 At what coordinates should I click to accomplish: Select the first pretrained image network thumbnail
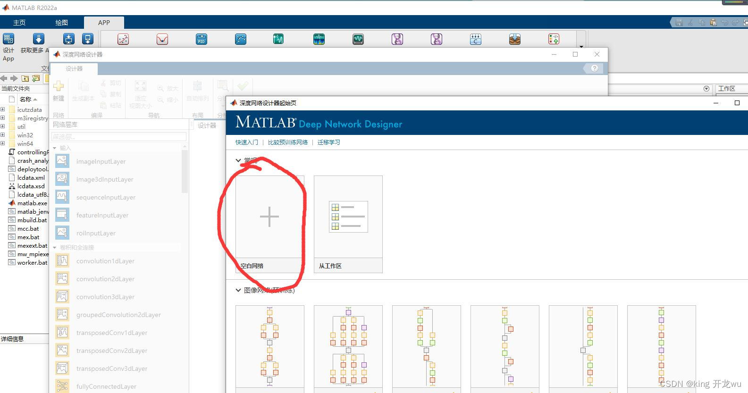click(270, 348)
